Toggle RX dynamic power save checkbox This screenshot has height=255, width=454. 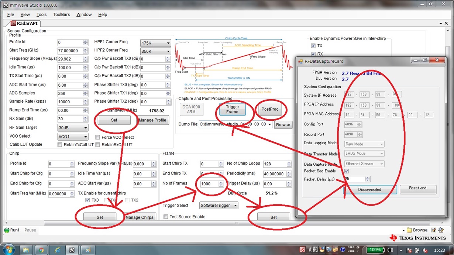coord(313,54)
